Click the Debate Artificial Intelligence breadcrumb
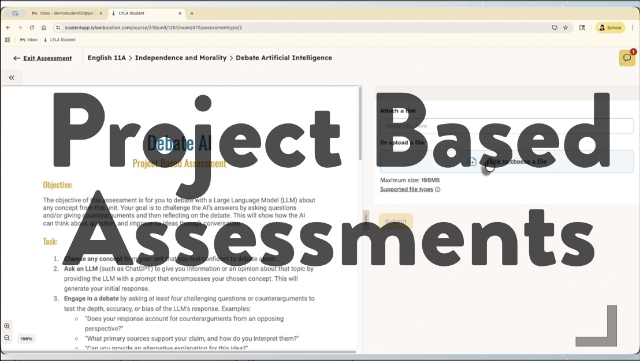The image size is (640, 361). (x=284, y=58)
